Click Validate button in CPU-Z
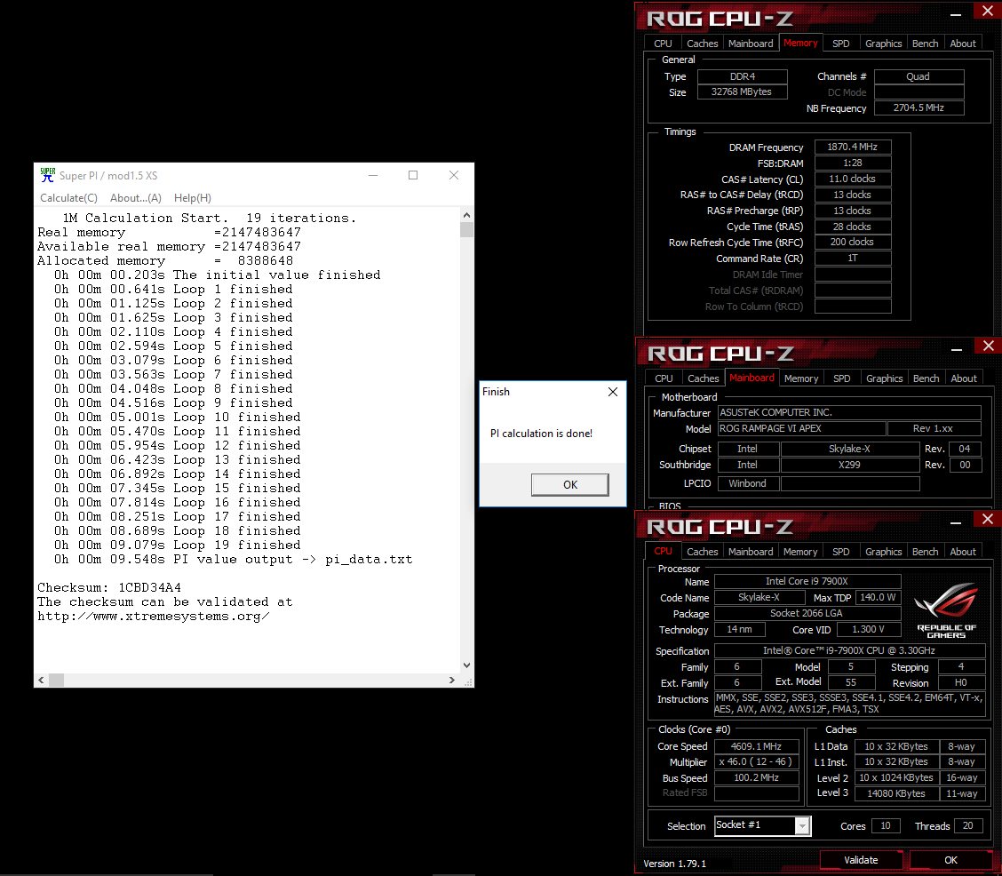1002x876 pixels. 861,860
